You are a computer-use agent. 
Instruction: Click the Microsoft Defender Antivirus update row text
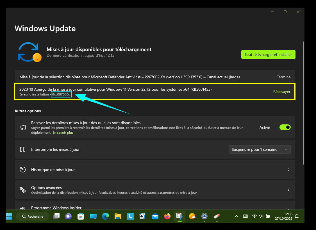point(129,77)
